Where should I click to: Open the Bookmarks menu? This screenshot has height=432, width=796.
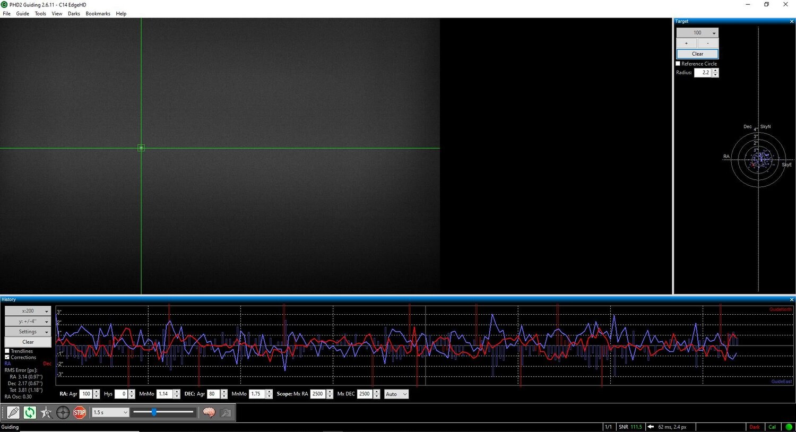pos(98,14)
